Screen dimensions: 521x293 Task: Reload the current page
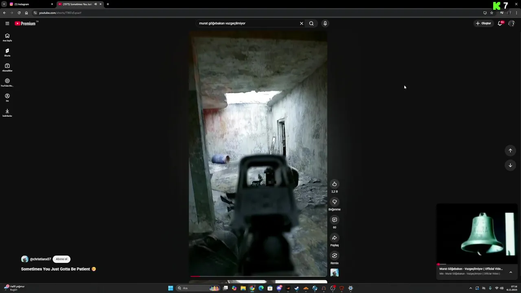tap(19, 13)
